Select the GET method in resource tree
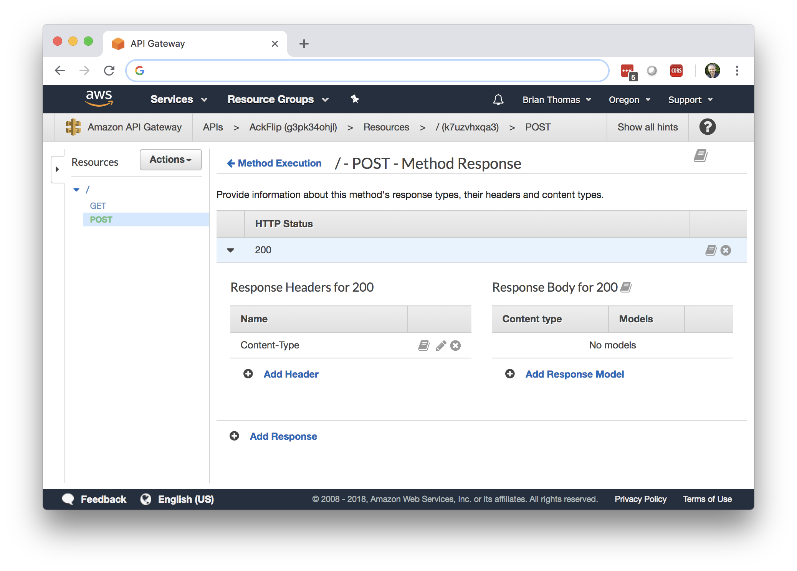Screen dimensions: 797x571 98,206
